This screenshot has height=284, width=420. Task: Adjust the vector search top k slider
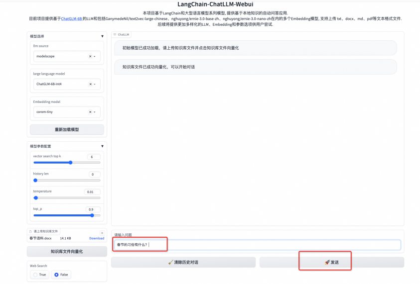point(67,163)
